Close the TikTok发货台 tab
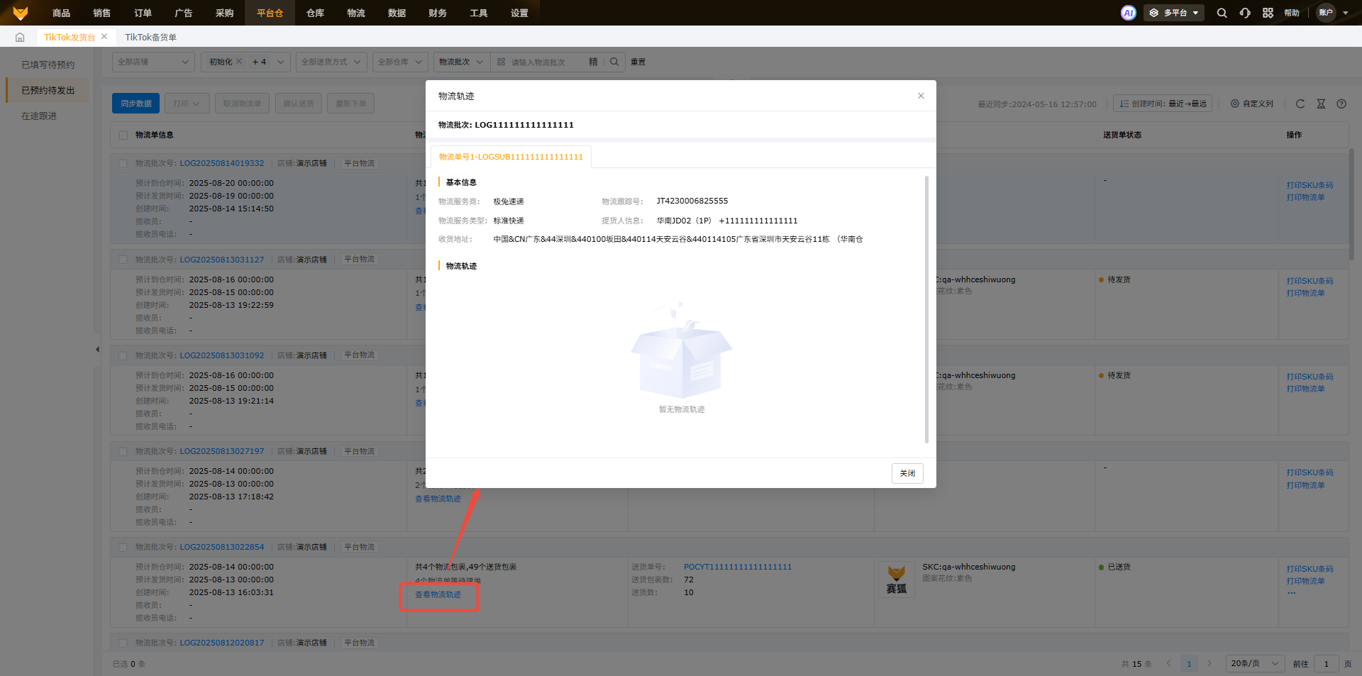 pyautogui.click(x=104, y=37)
